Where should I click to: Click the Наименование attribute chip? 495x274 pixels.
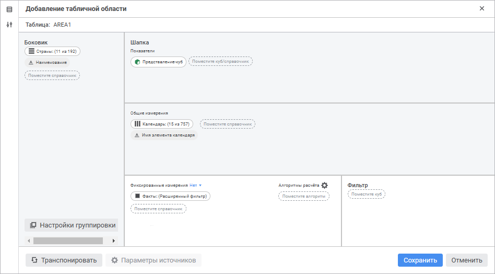[47, 62]
